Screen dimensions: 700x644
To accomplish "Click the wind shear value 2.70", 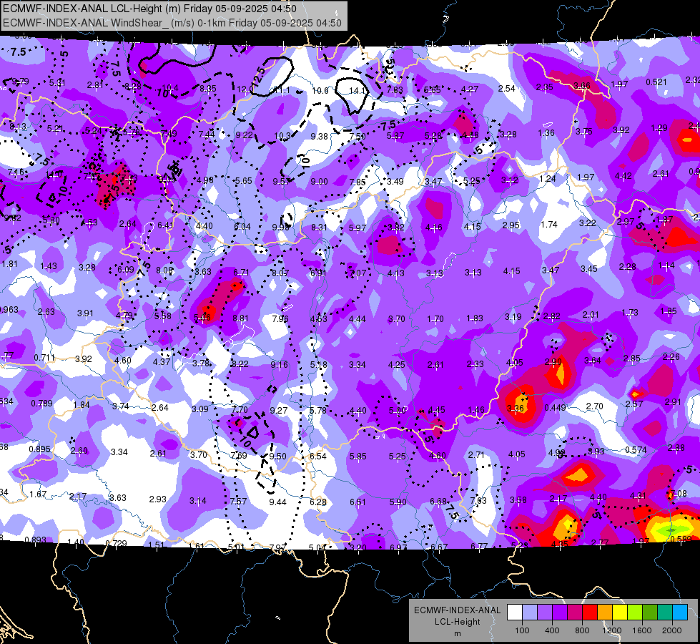I will 595,406.
